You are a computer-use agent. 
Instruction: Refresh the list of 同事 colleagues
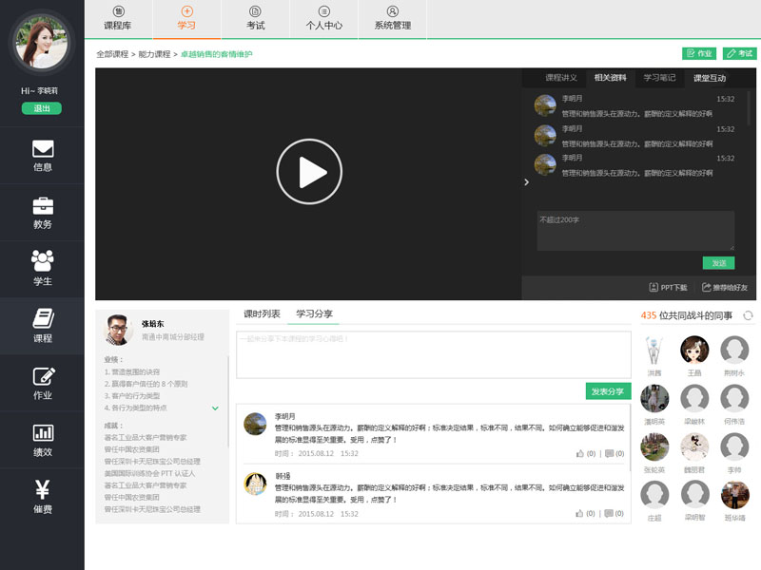click(748, 315)
